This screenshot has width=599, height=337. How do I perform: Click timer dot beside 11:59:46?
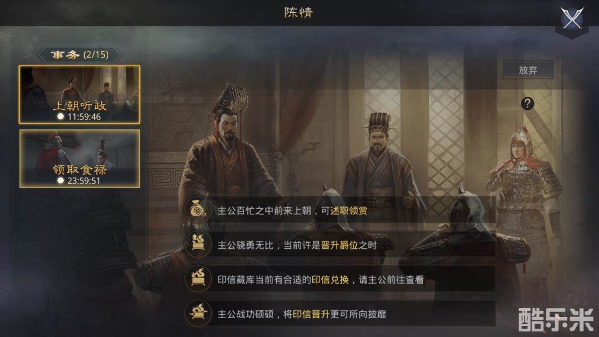pos(60,116)
